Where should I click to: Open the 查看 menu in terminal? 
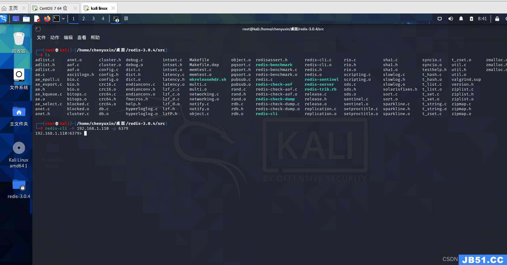click(x=82, y=38)
